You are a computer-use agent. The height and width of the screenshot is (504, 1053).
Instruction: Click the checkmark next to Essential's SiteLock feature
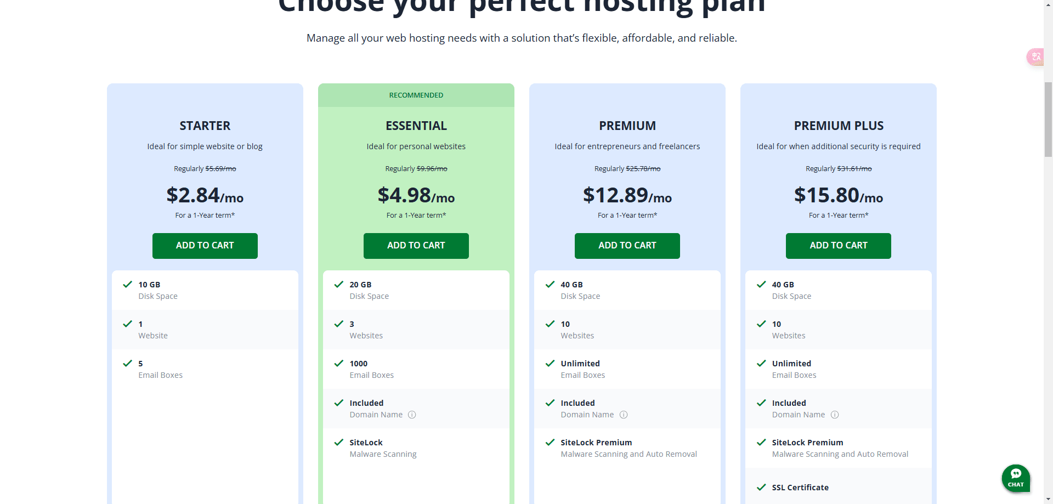tap(338, 442)
